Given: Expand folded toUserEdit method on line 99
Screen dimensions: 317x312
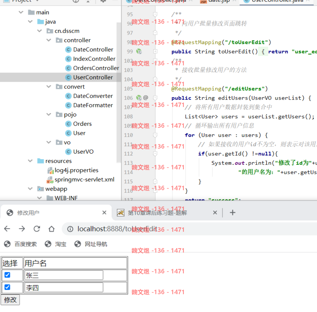Looking at the screenshot, I should 155,51.
